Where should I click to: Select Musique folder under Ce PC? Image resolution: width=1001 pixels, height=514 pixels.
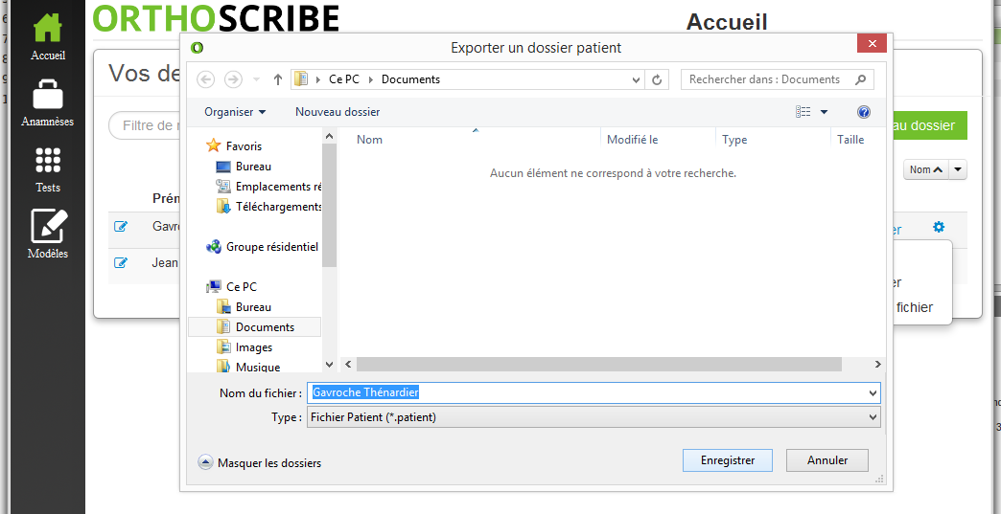248,367
